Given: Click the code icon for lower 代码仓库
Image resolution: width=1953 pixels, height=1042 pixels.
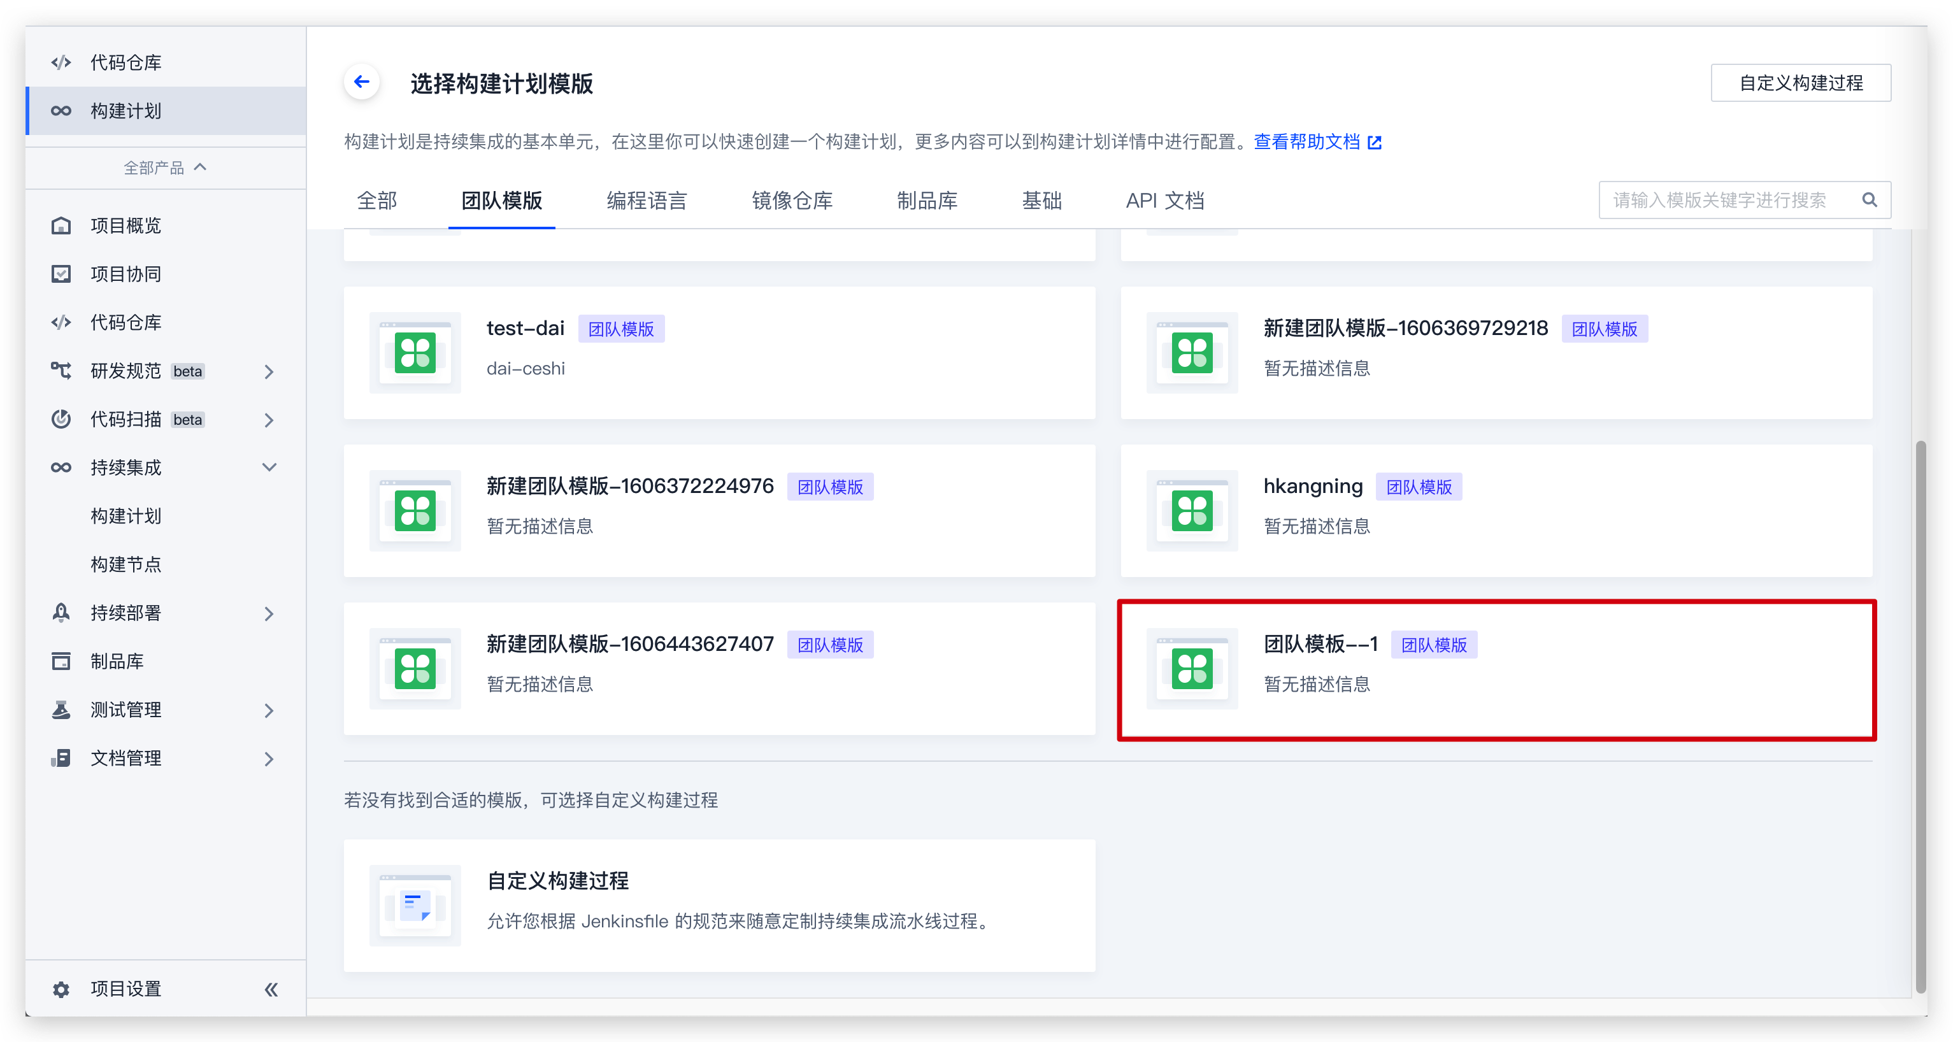Looking at the screenshot, I should 61,322.
